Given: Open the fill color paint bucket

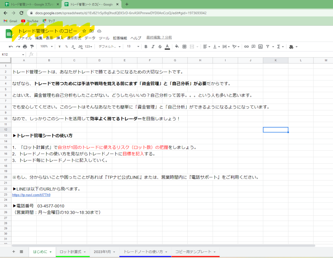Looking at the screenshot, I should coord(177,47).
